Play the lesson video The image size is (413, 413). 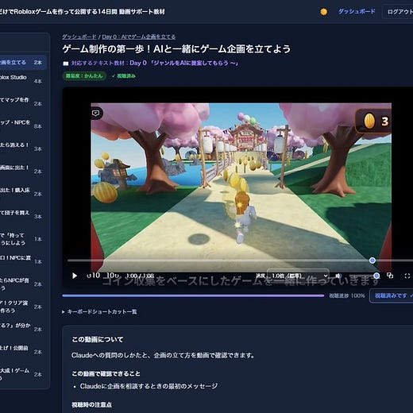coord(75,276)
